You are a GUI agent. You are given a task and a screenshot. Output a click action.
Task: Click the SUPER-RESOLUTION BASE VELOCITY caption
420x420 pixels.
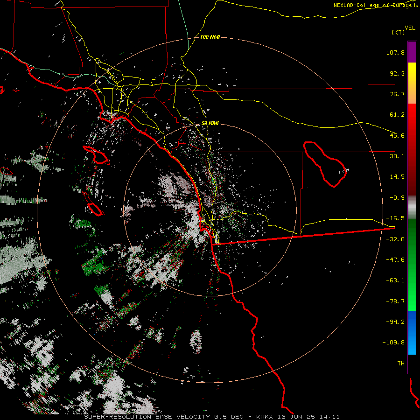coord(147,417)
